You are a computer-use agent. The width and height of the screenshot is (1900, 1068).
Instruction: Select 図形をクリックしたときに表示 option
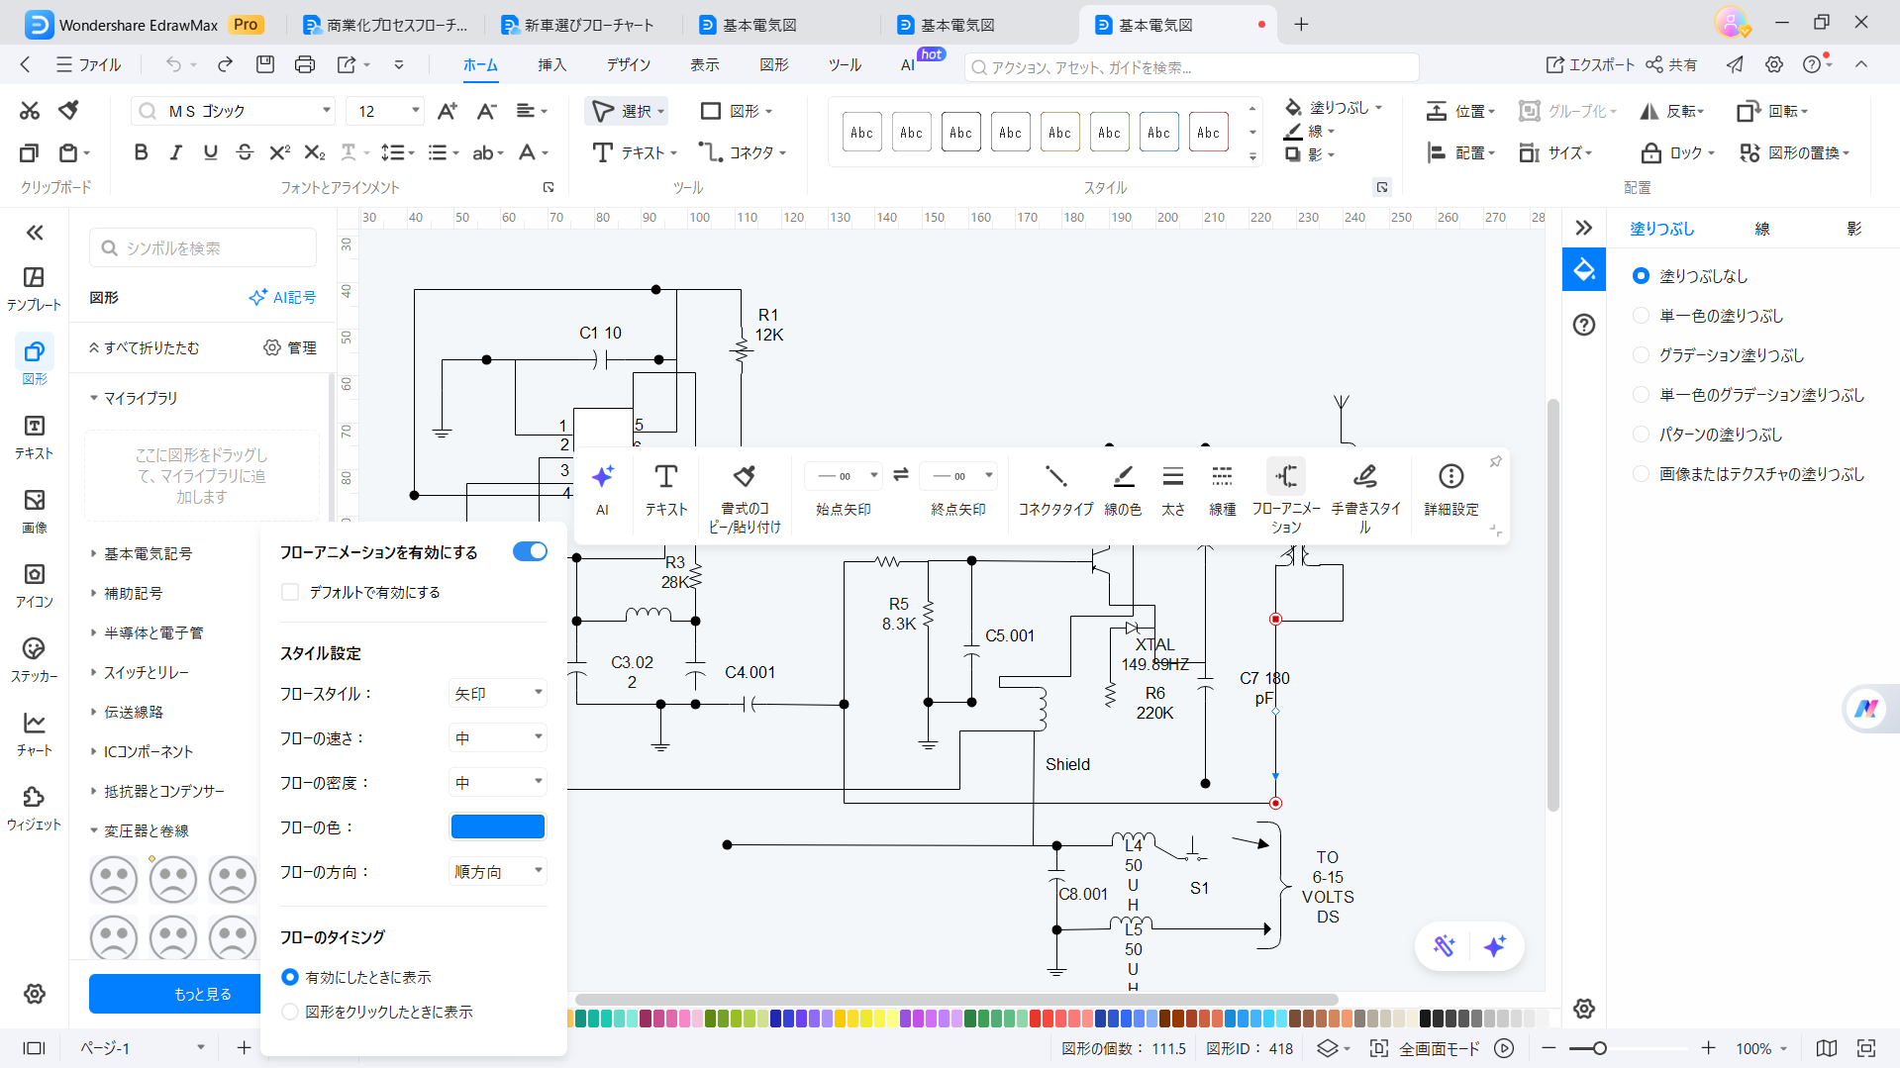[289, 1012]
